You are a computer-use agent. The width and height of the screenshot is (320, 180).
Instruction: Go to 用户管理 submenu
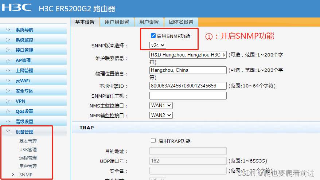click(28, 166)
